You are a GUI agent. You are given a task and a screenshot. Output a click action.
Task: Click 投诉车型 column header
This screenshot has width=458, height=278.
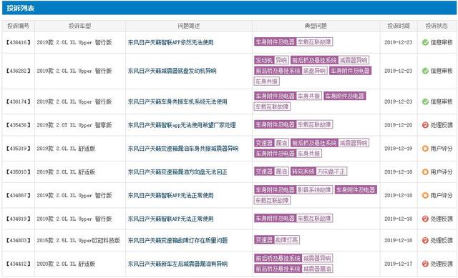[x=80, y=26]
